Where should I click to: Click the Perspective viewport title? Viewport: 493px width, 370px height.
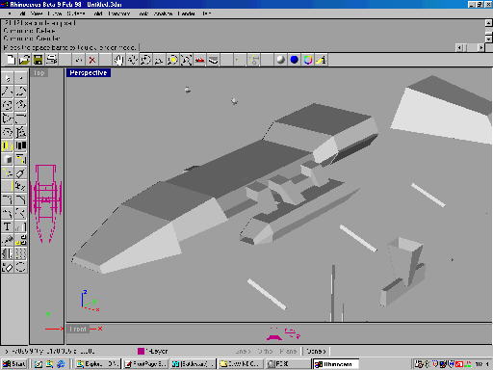pos(89,73)
